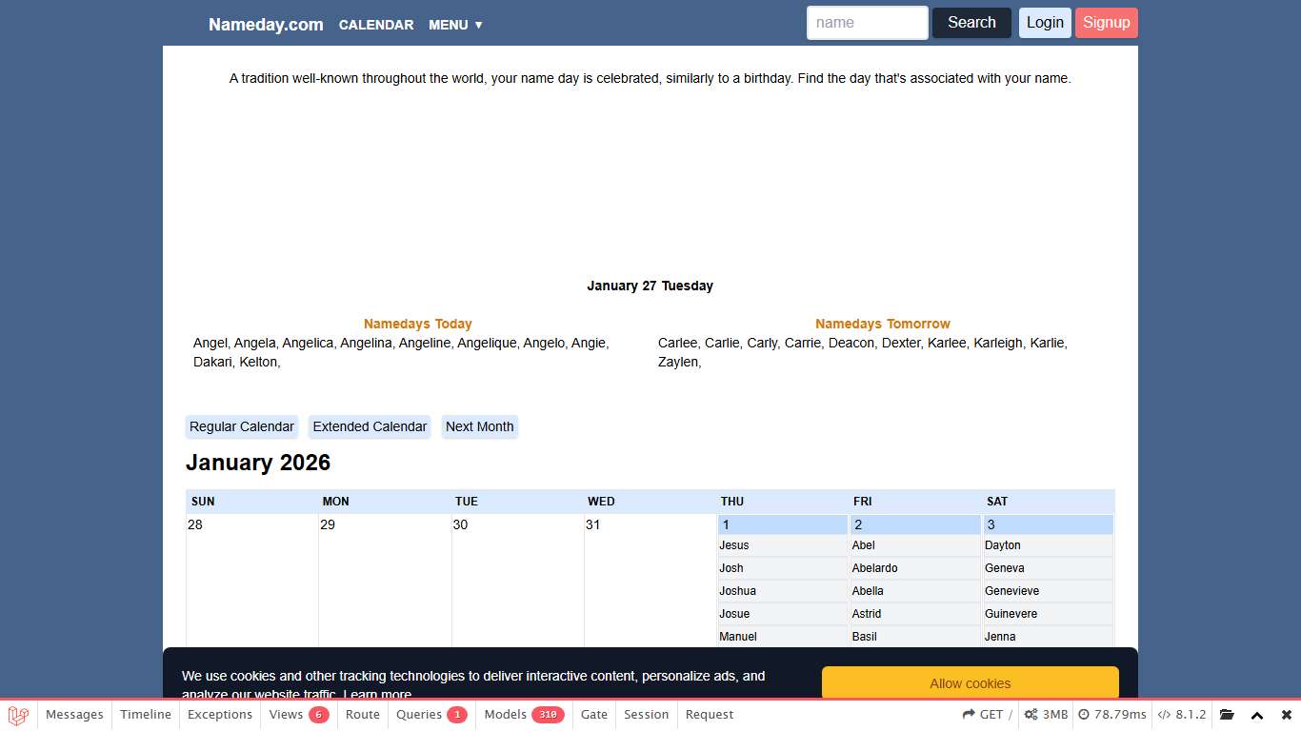Image resolution: width=1301 pixels, height=731 pixels.
Task: Open the Queries tab in debugbar
Action: [431, 715]
